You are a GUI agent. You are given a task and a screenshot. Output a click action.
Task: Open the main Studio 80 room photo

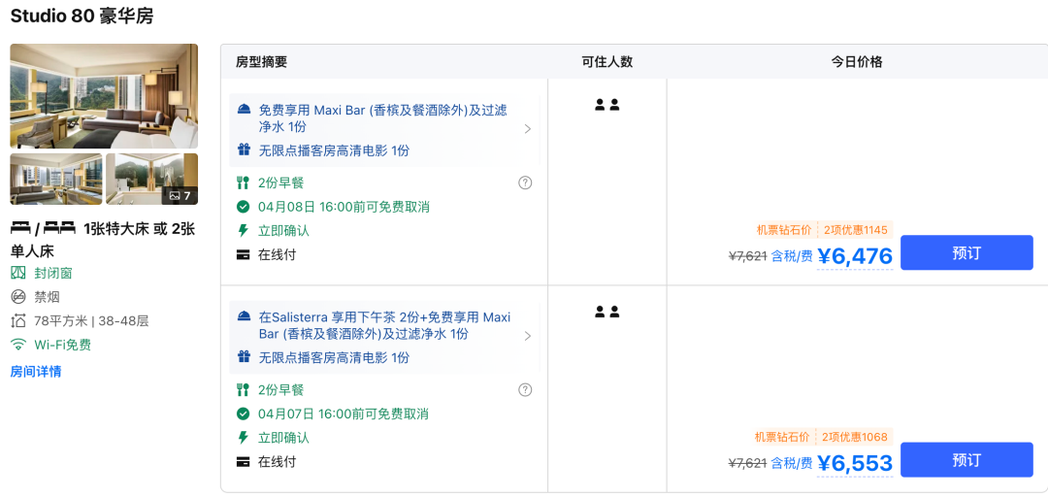(x=104, y=95)
